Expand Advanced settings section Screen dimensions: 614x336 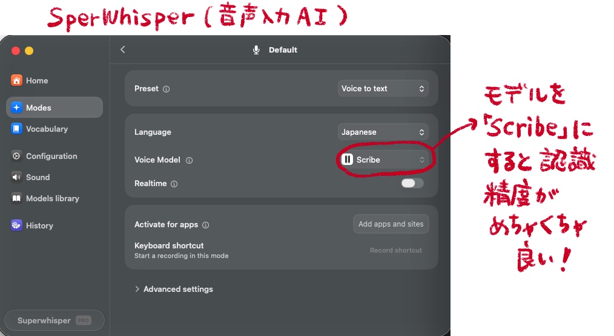pyautogui.click(x=174, y=289)
